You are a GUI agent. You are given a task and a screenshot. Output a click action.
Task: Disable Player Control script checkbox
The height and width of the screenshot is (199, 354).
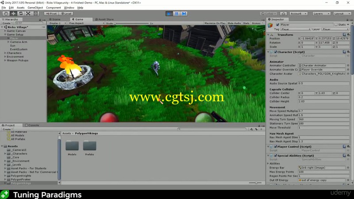point(275,146)
